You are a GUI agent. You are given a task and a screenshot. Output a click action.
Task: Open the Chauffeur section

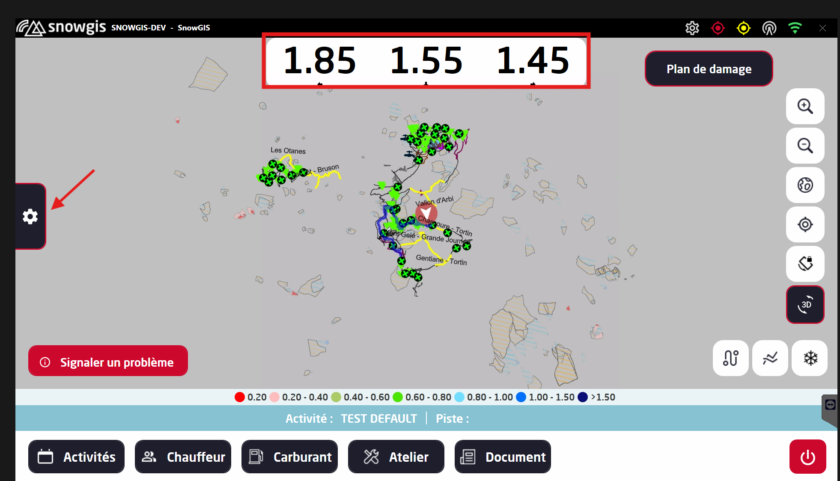click(183, 457)
